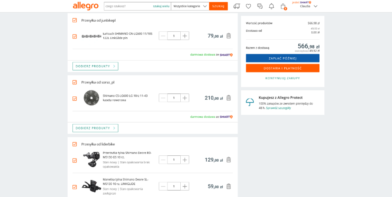Click the quantity field of SL-M5130 shifter
This screenshot has height=197, width=392.
pyautogui.click(x=174, y=186)
